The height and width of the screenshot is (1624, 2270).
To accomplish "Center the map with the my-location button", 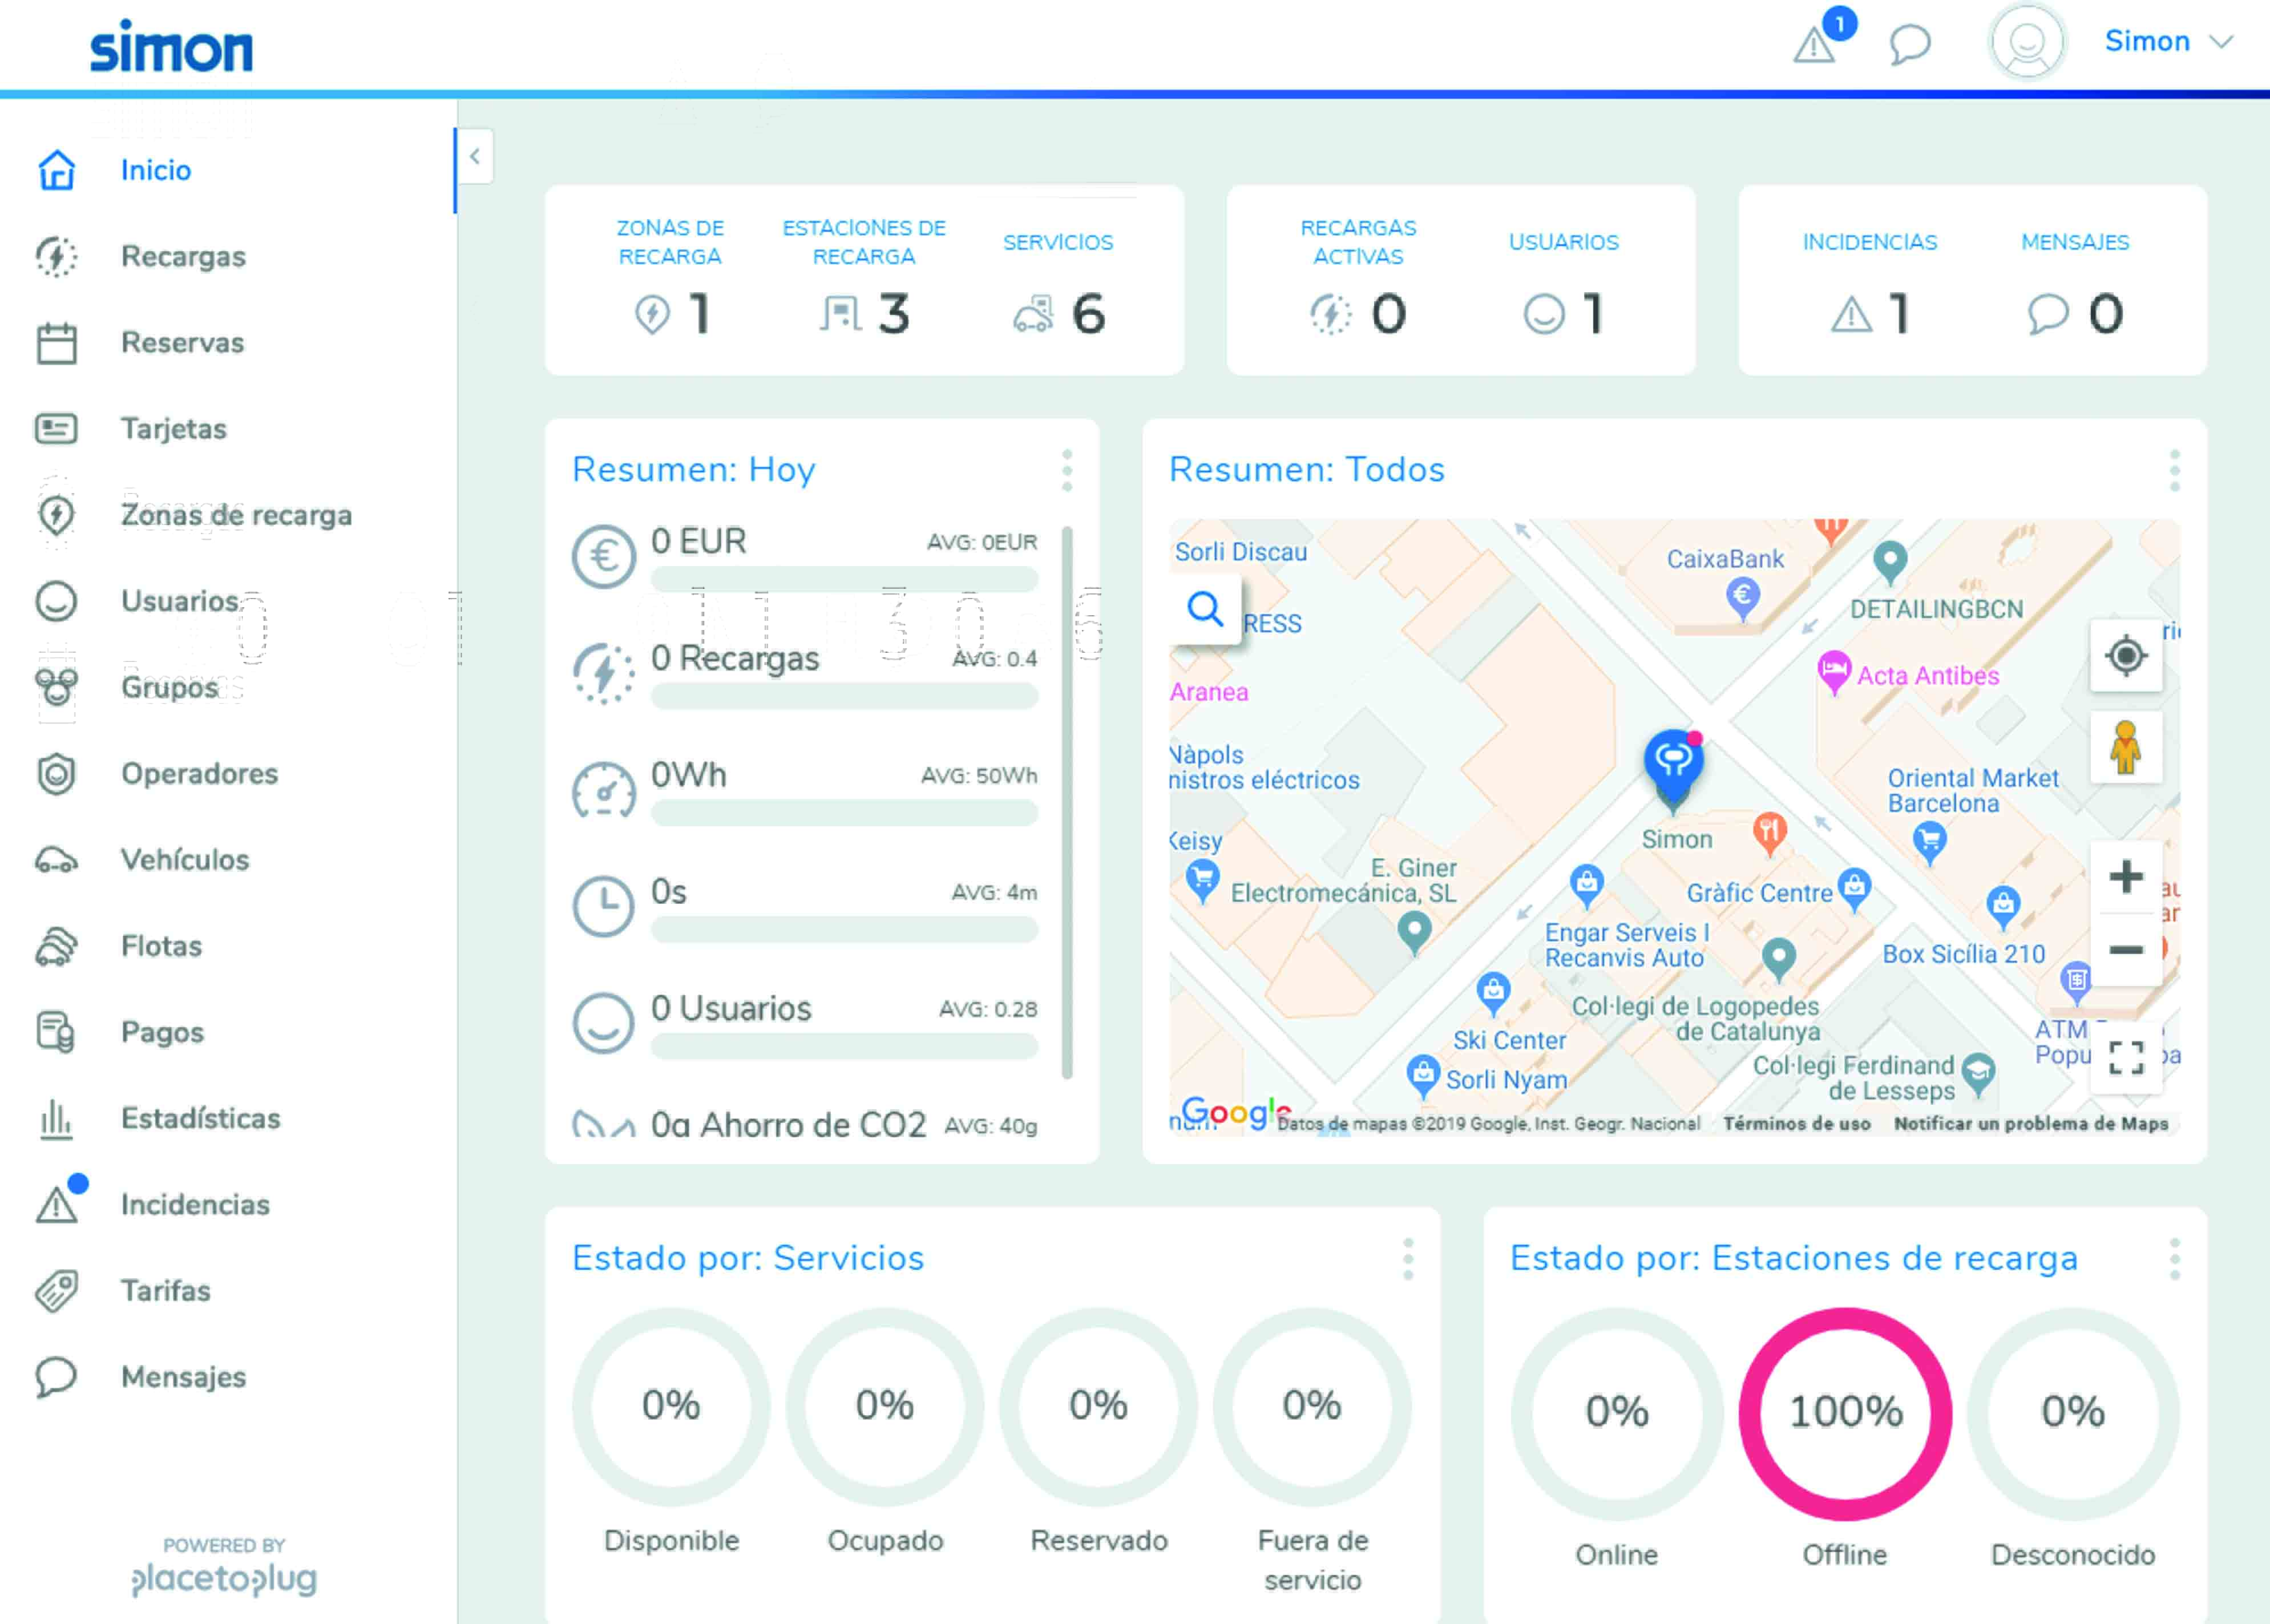I will click(2126, 656).
